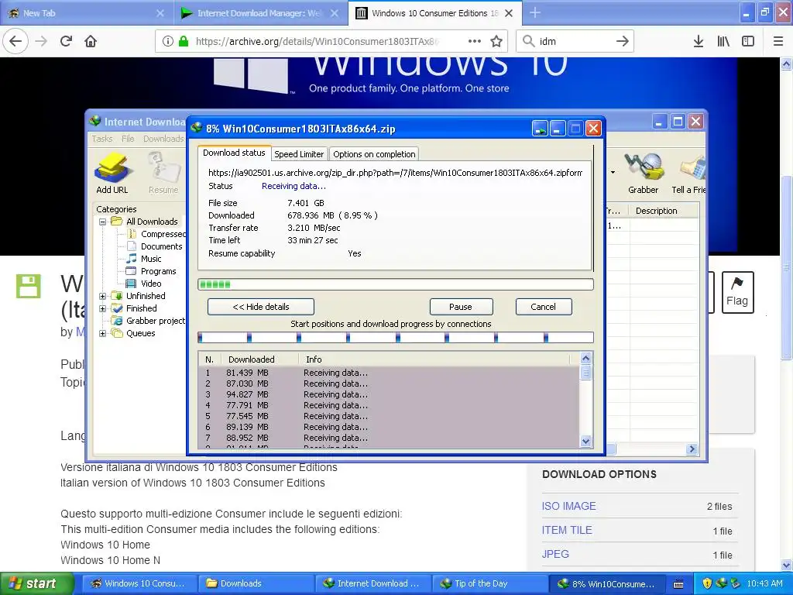
Task: Click the Description column header
Action: coord(657,211)
